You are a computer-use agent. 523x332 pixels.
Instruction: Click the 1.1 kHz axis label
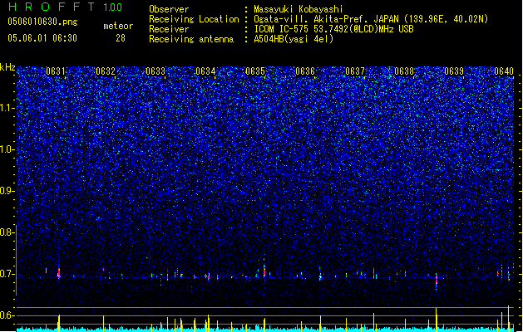(x=7, y=108)
